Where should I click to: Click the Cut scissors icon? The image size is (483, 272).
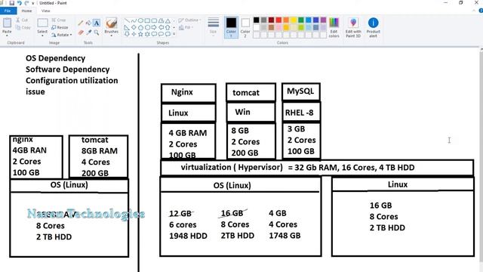coord(18,20)
